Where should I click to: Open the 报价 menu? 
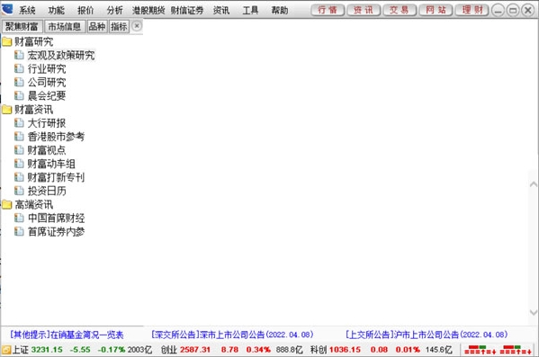(85, 10)
